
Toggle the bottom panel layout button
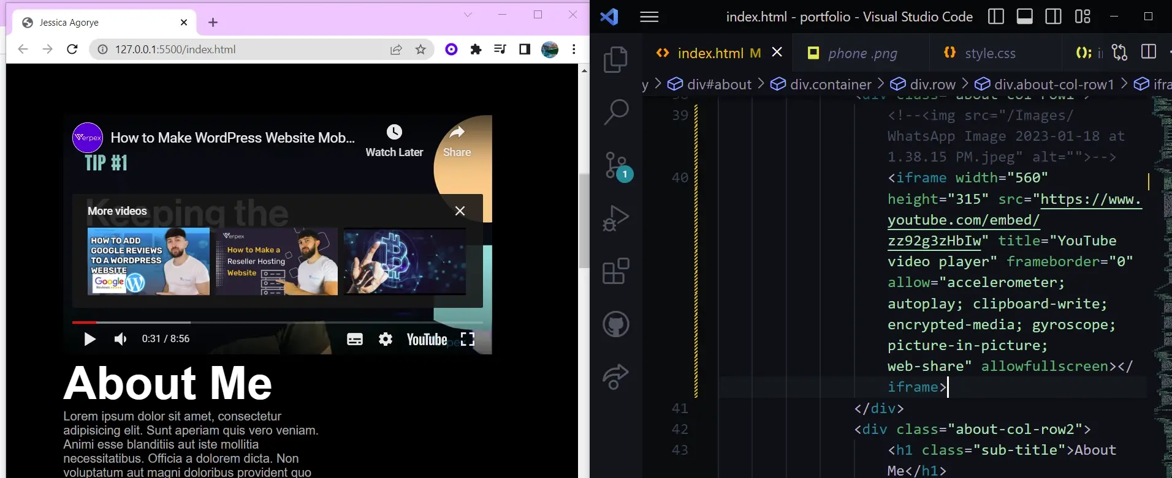coord(1024,17)
